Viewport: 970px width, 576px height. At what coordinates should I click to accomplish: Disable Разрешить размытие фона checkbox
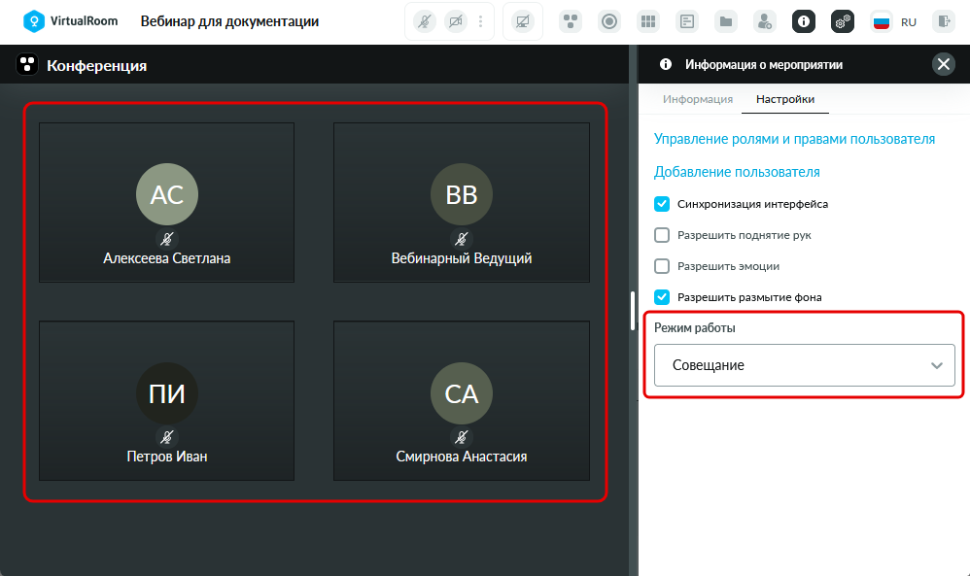(x=662, y=297)
